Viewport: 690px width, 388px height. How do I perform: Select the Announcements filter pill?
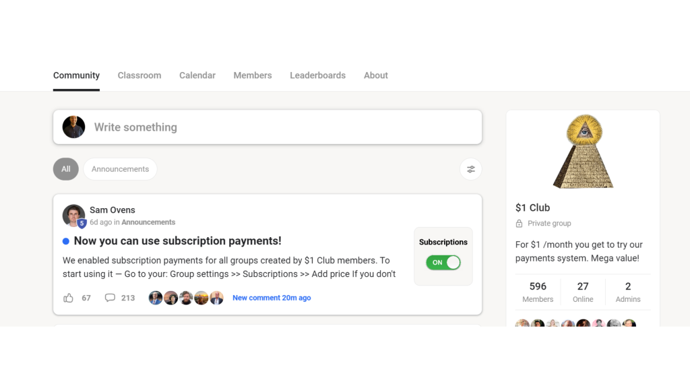[x=120, y=169]
